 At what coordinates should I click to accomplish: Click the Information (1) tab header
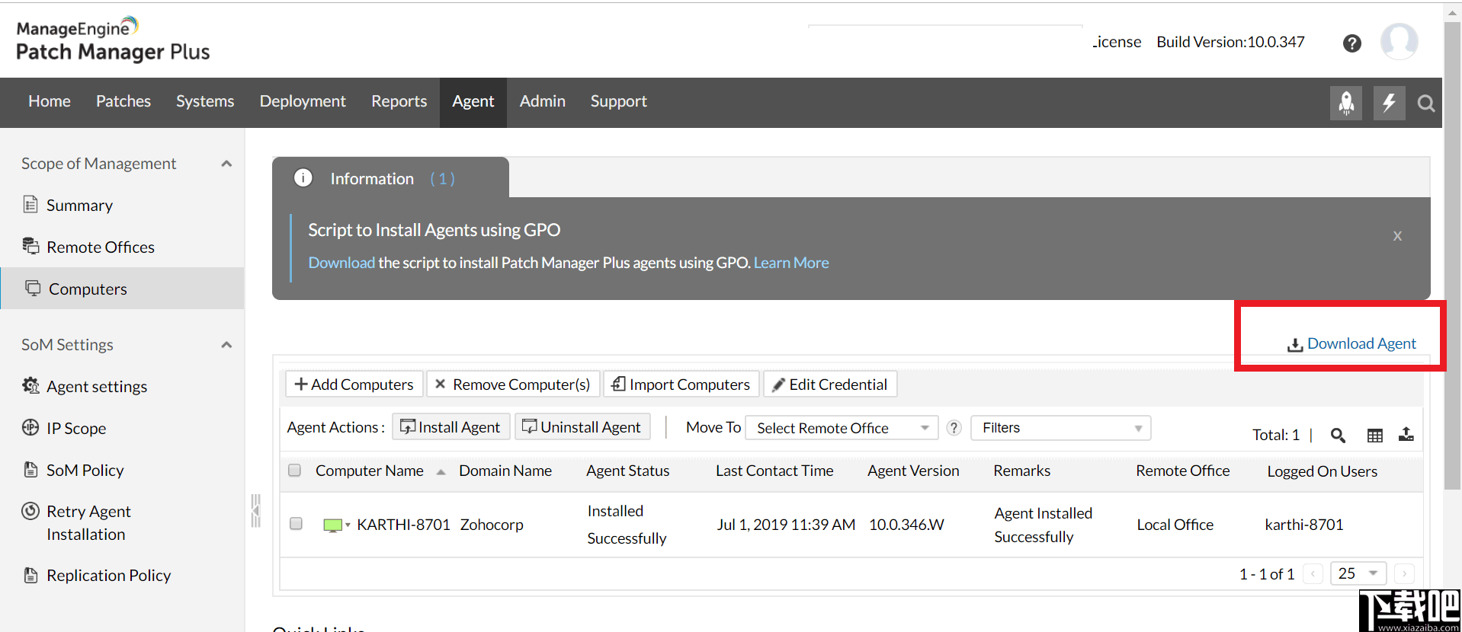click(x=390, y=178)
